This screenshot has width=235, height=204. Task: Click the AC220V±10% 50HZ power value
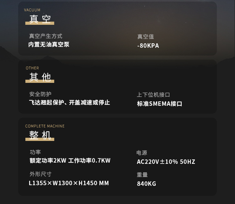pos(166,162)
